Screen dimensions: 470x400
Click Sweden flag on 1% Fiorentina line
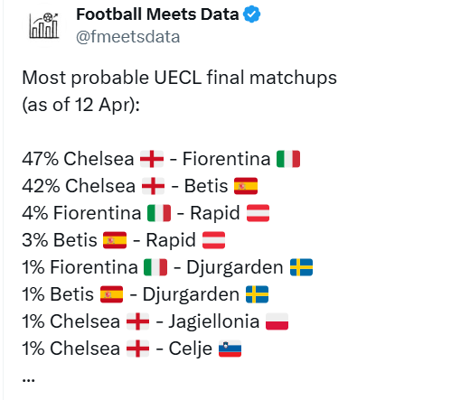coord(301,267)
